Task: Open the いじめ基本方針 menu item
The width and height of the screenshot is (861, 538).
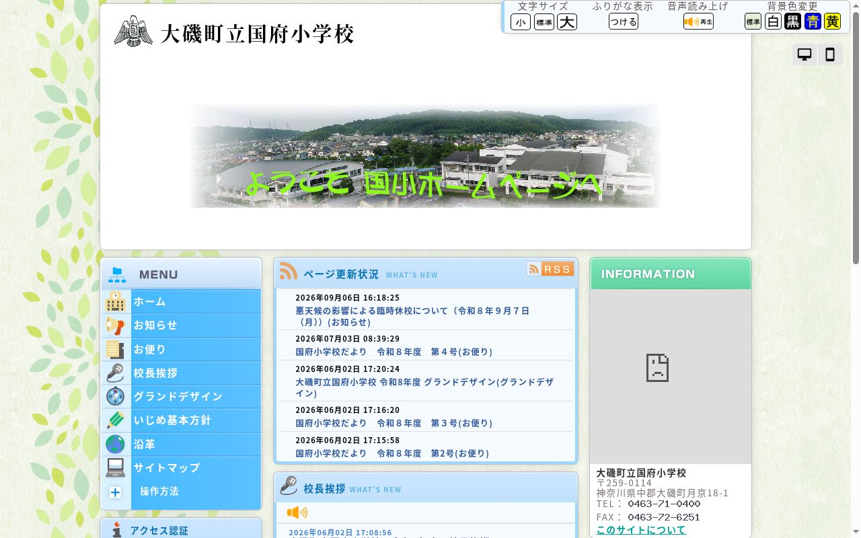Action: click(x=182, y=420)
